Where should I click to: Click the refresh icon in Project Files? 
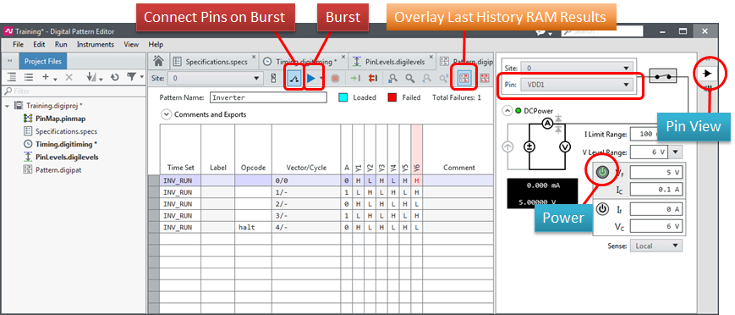point(114,77)
